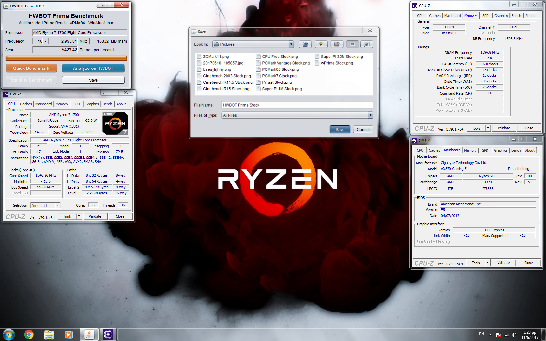The width and height of the screenshot is (546, 341).
Task: Click Analyze on HWBOT button
Action: pyautogui.click(x=93, y=68)
